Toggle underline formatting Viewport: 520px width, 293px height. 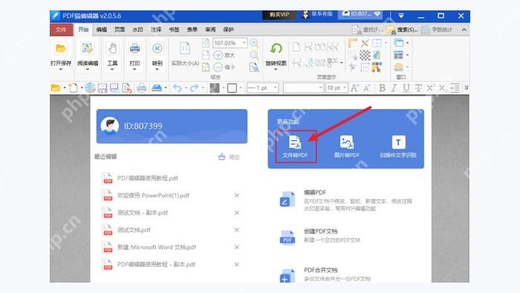point(406,88)
